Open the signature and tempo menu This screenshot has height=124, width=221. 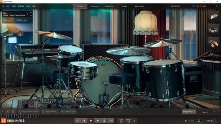tap(134, 121)
